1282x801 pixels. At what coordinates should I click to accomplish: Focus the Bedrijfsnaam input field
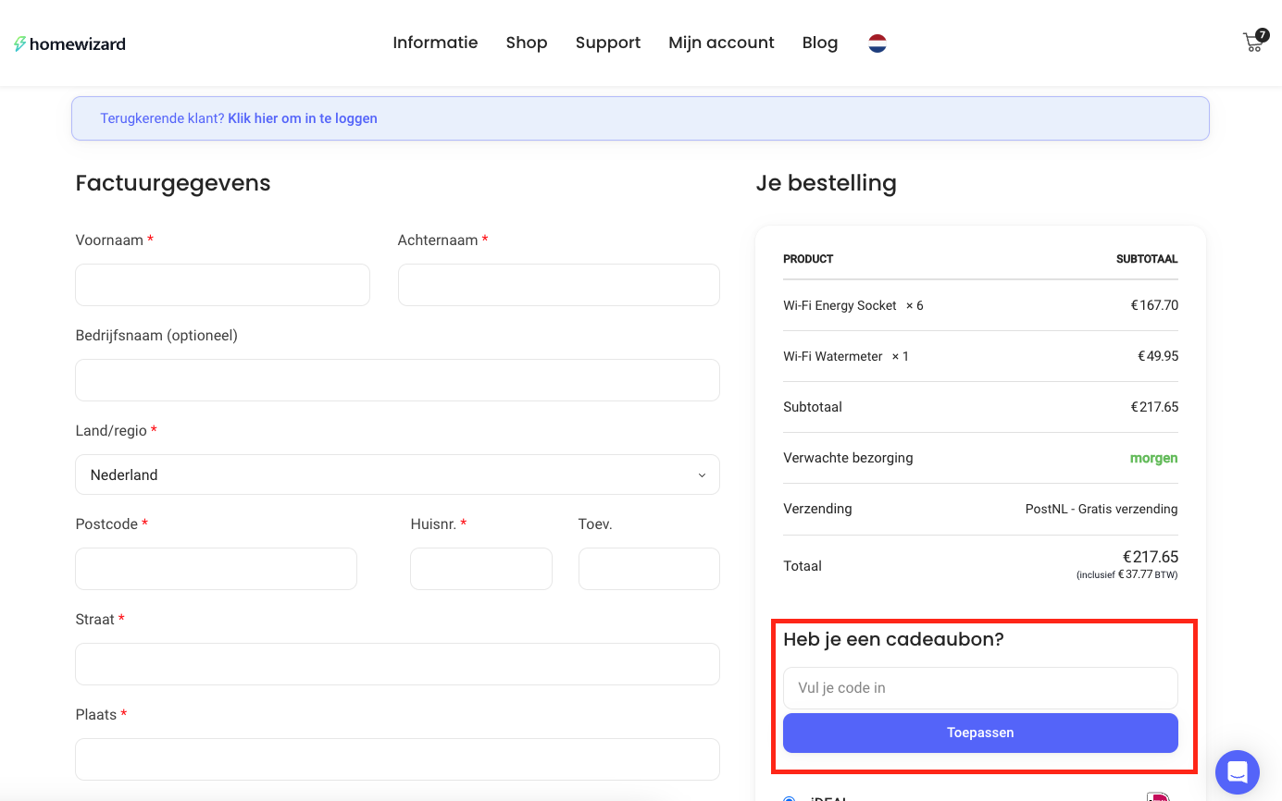coord(397,380)
